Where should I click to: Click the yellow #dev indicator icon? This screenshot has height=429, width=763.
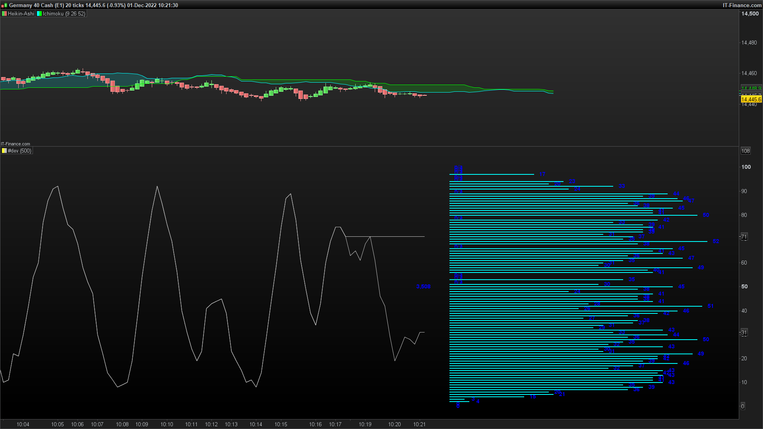click(4, 151)
